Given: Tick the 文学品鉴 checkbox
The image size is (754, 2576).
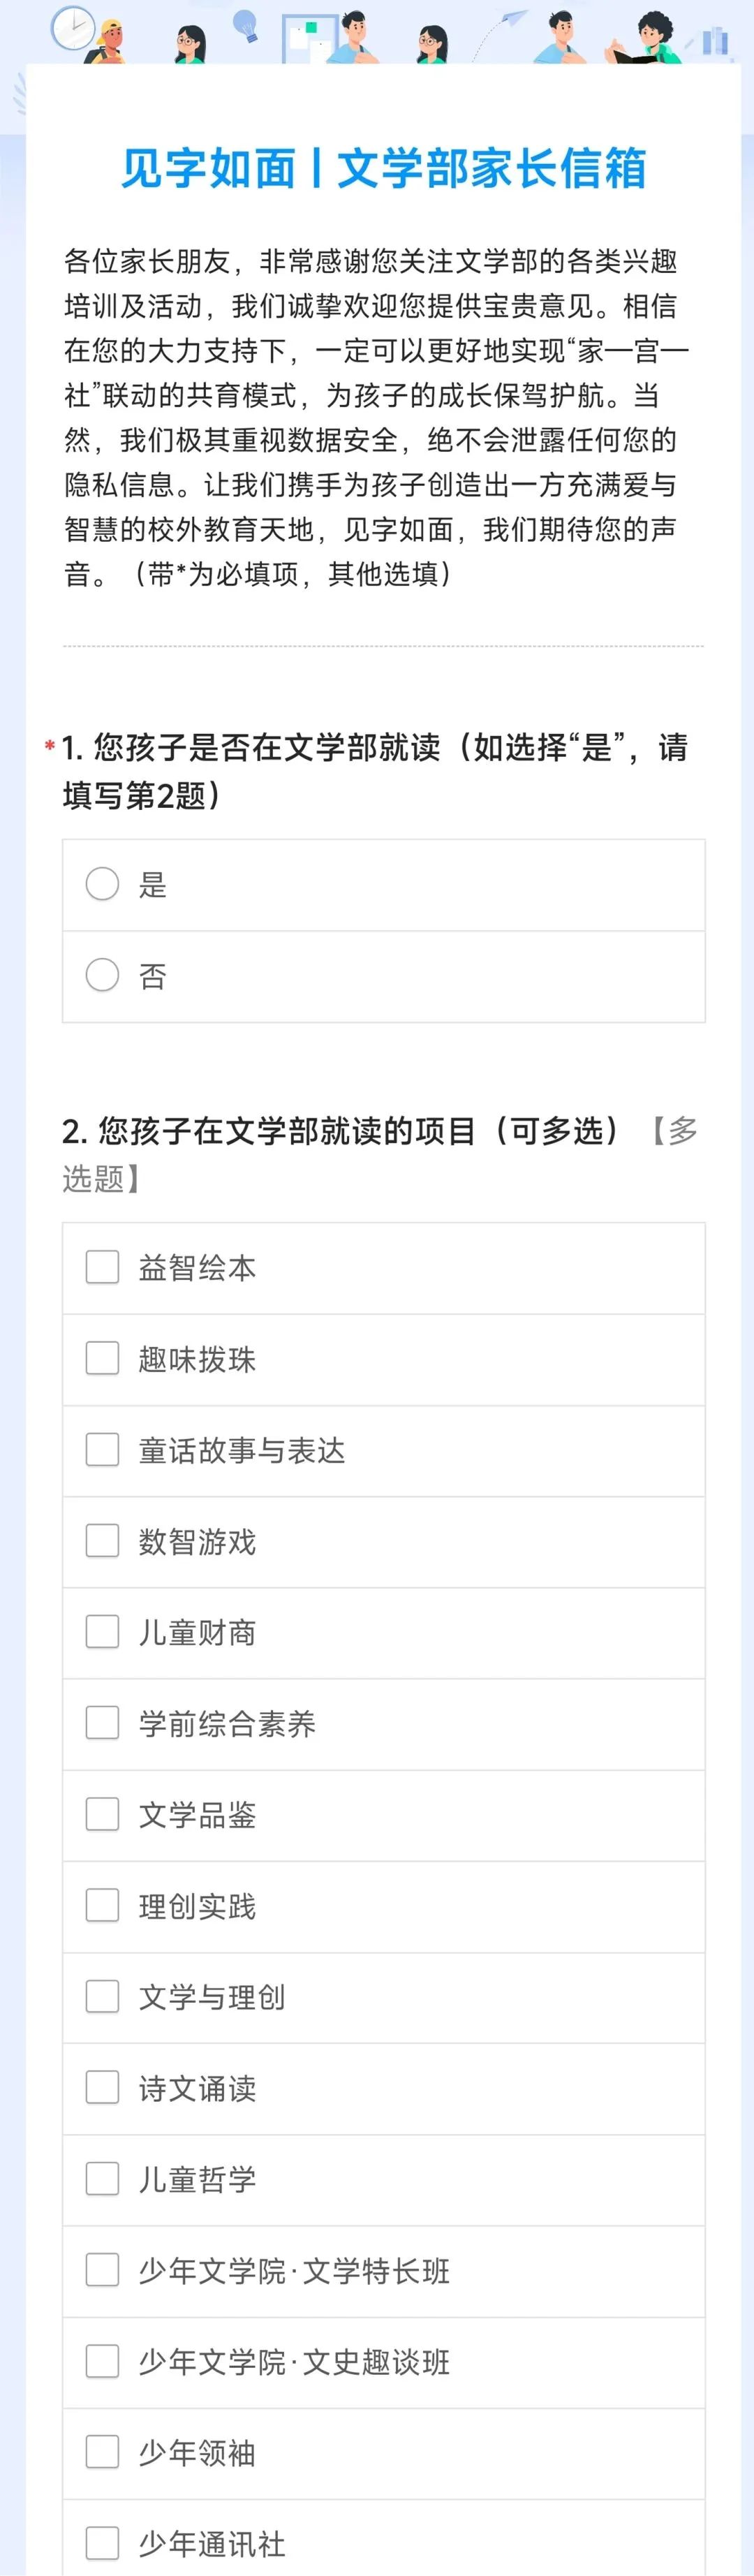Looking at the screenshot, I should pyautogui.click(x=102, y=1814).
